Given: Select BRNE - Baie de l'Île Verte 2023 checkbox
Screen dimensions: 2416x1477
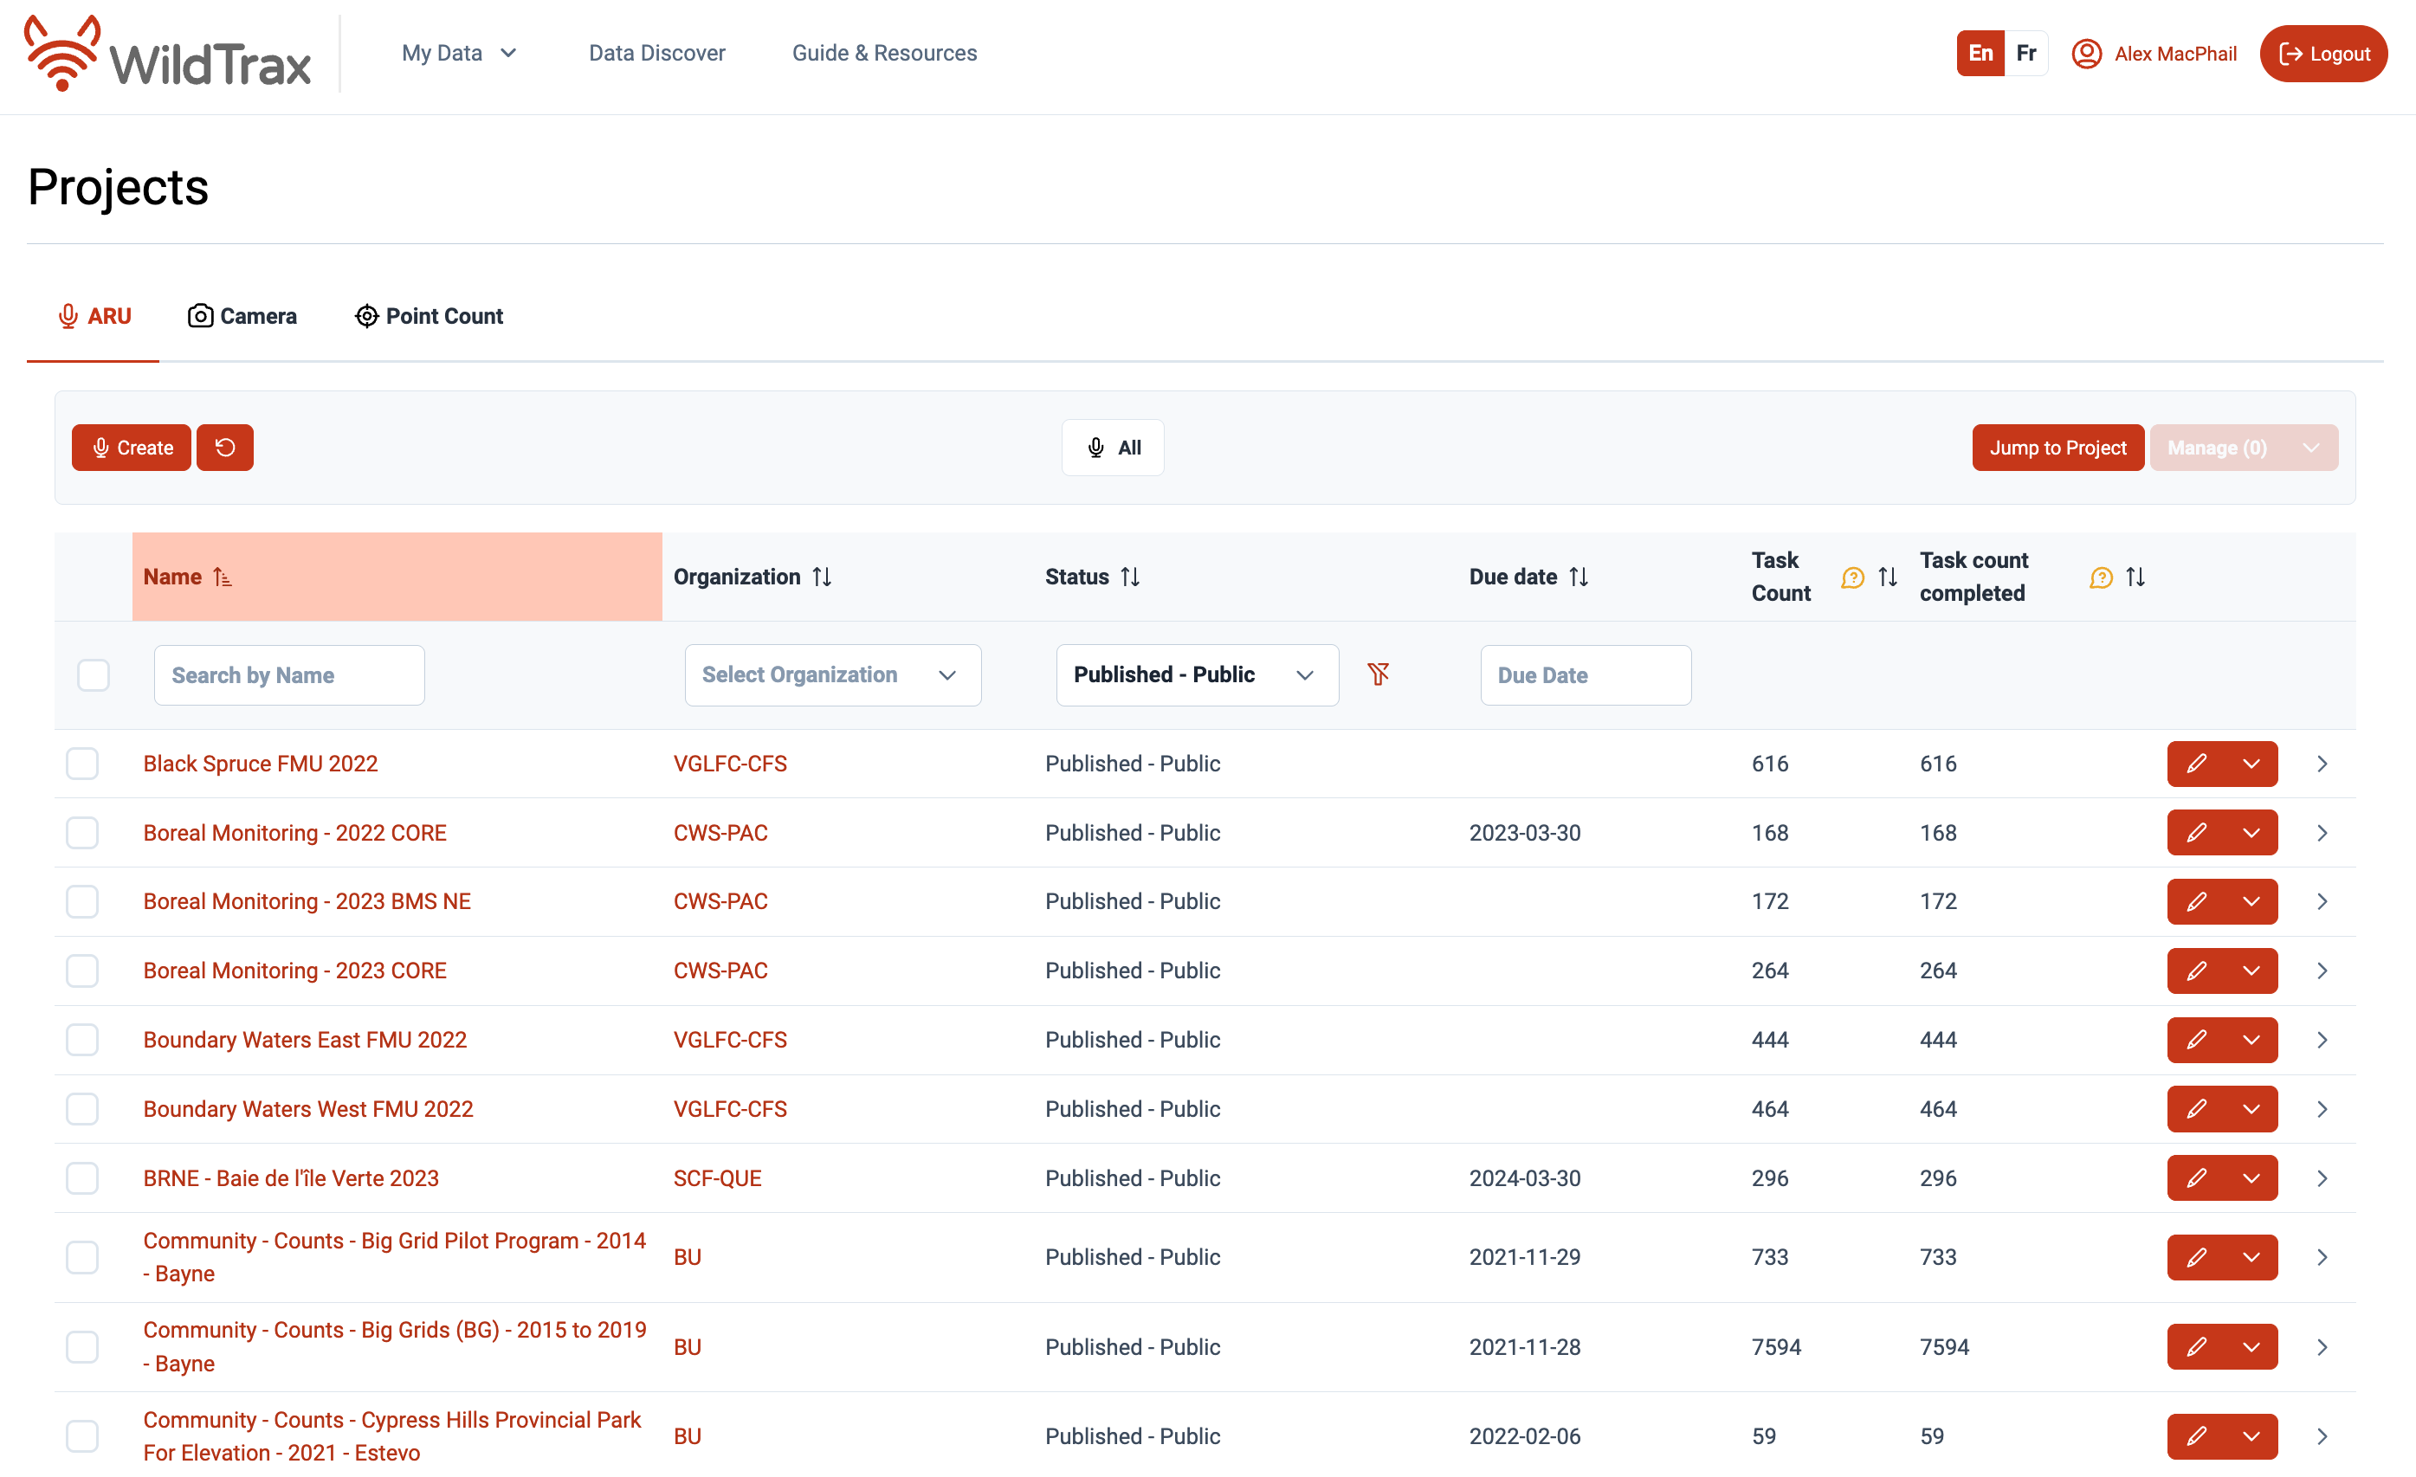Looking at the screenshot, I should click(82, 1178).
